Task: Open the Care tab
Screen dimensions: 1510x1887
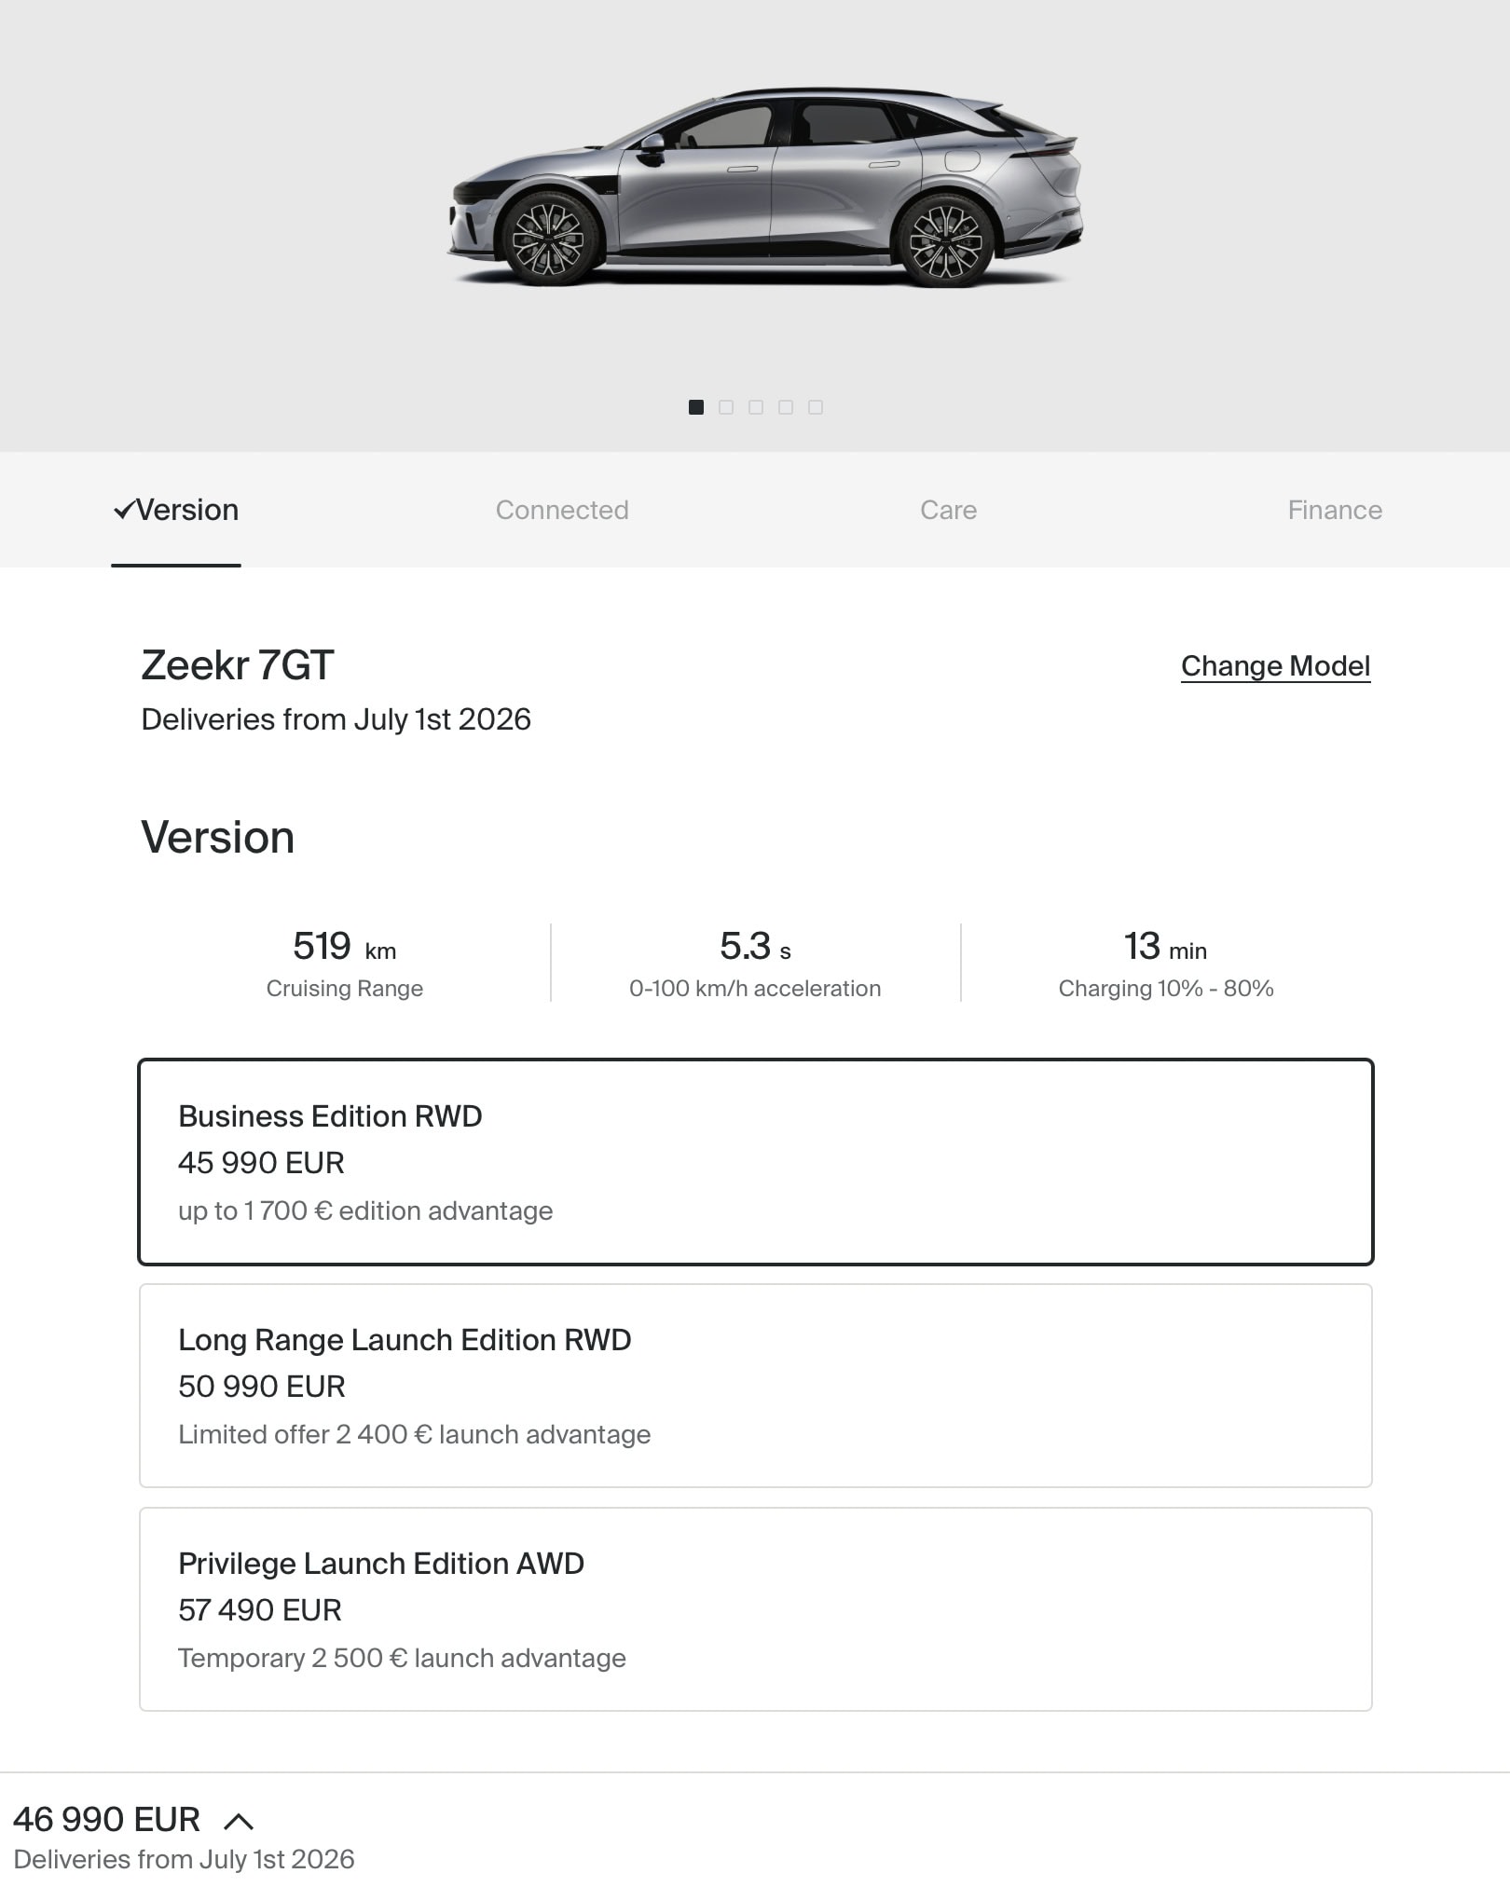Action: click(948, 510)
